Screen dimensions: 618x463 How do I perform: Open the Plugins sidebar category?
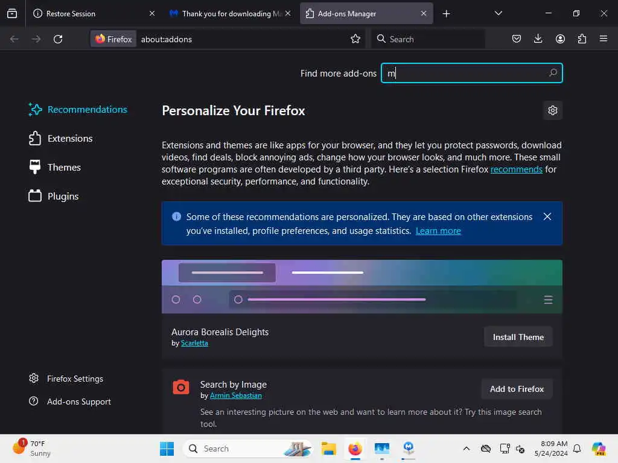coord(53,196)
